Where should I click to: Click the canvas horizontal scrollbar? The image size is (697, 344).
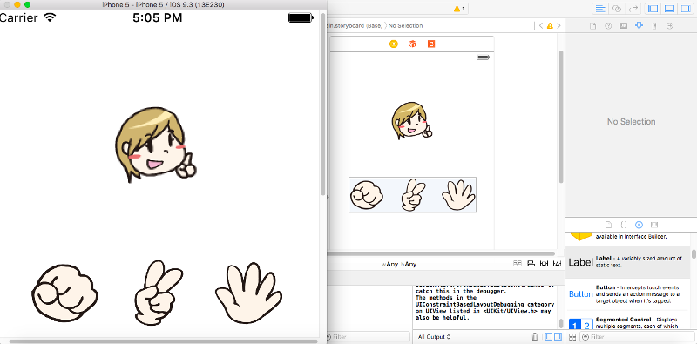(441, 253)
